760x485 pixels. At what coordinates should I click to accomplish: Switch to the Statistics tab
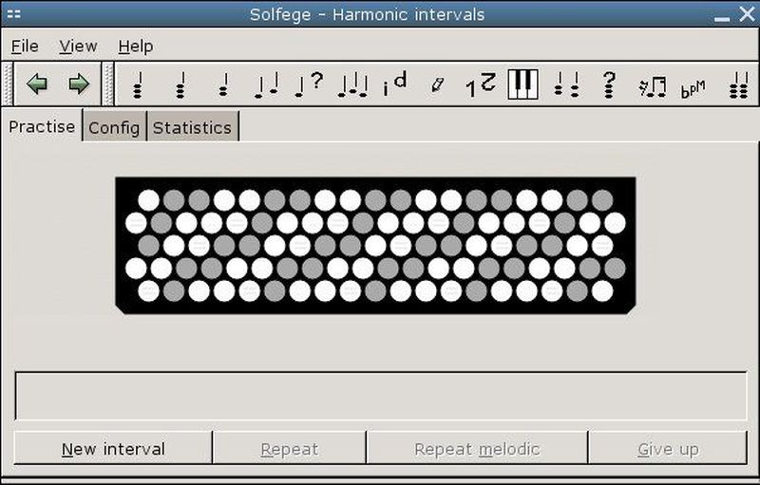192,127
